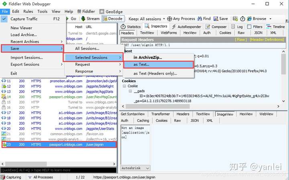Image resolution: width=289 pixels, height=180 pixels.
Task: Select the request HexView tab
Action: [190, 33]
